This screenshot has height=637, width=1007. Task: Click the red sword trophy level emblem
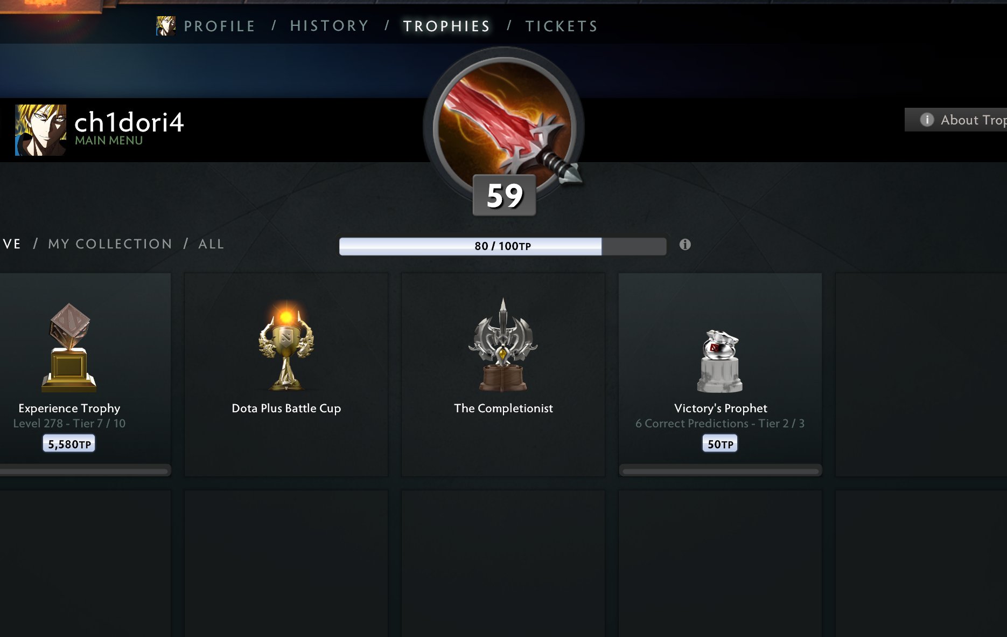point(504,127)
